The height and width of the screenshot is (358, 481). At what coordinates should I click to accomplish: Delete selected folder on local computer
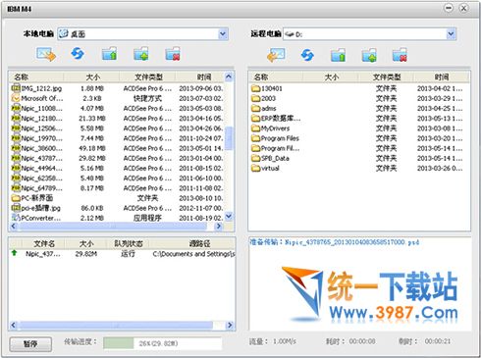point(173,54)
